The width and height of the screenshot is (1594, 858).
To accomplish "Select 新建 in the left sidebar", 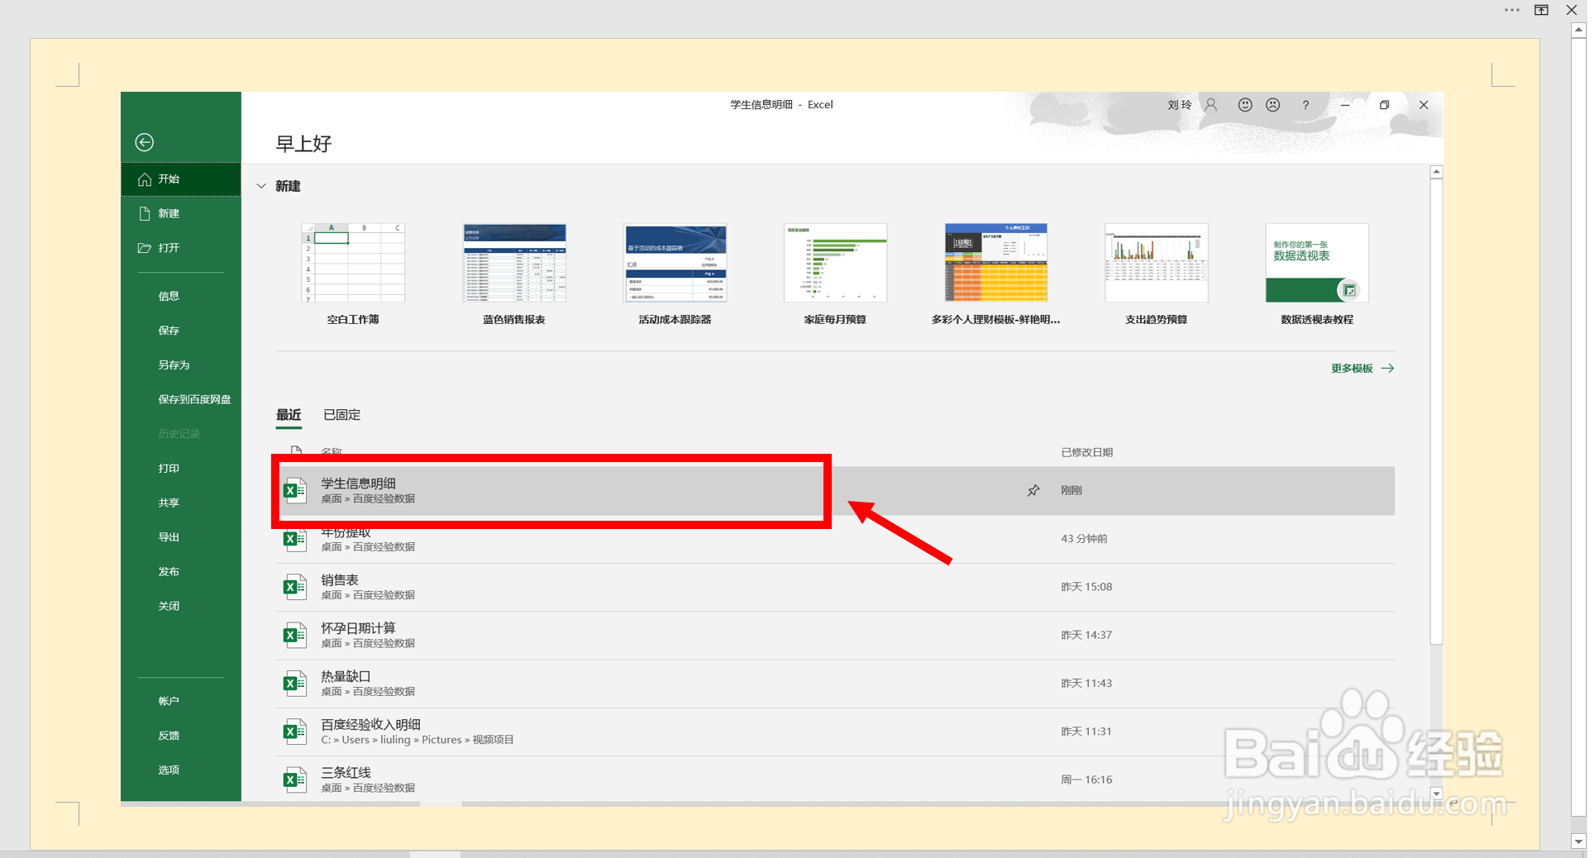I will pos(181,213).
